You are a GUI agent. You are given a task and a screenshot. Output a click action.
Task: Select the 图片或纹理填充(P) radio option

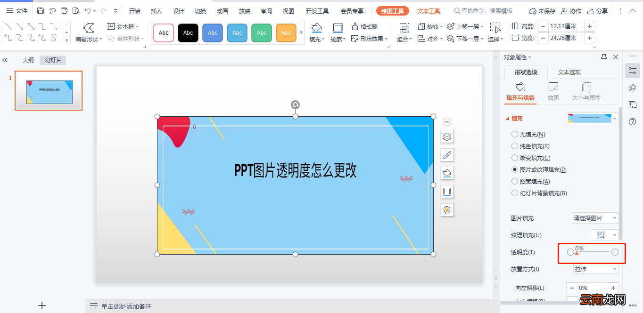pyautogui.click(x=515, y=170)
